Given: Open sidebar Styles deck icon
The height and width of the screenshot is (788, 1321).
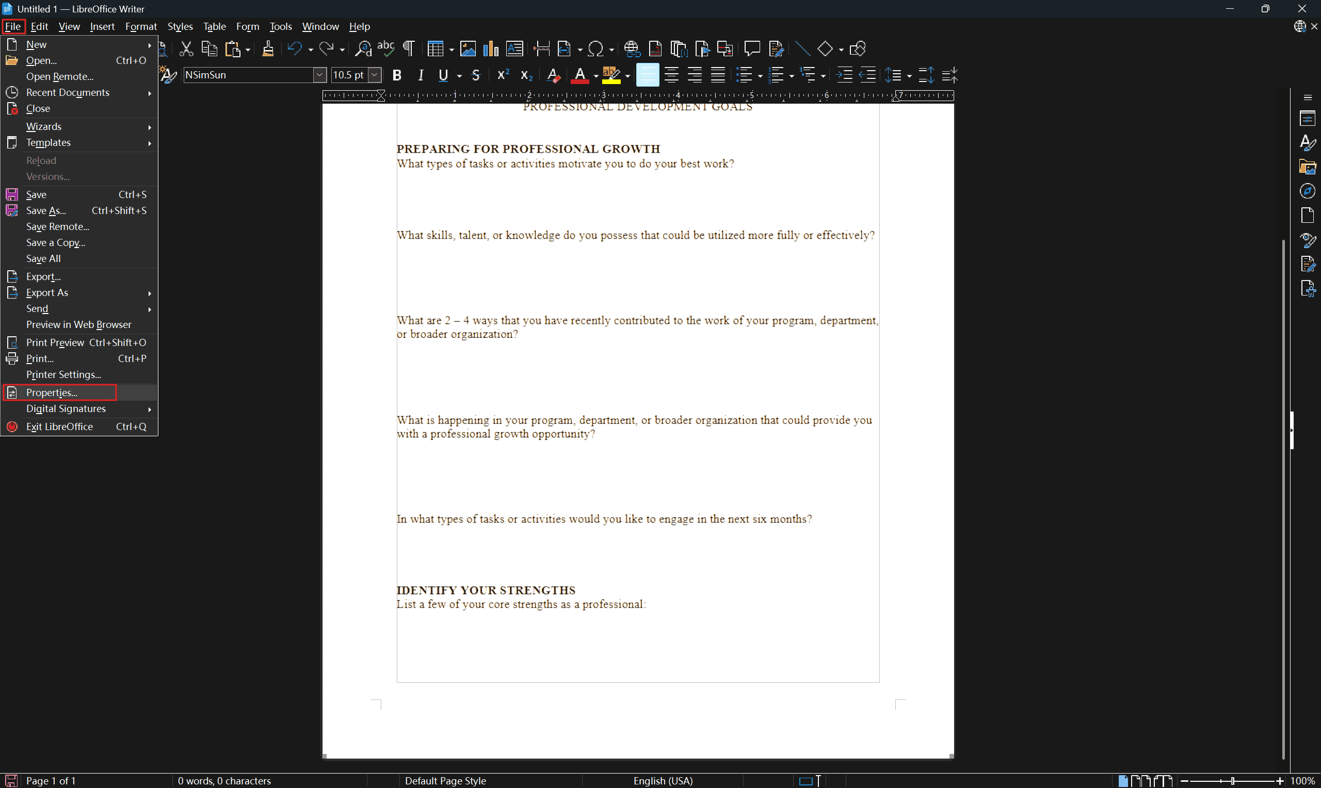Looking at the screenshot, I should point(1308,142).
